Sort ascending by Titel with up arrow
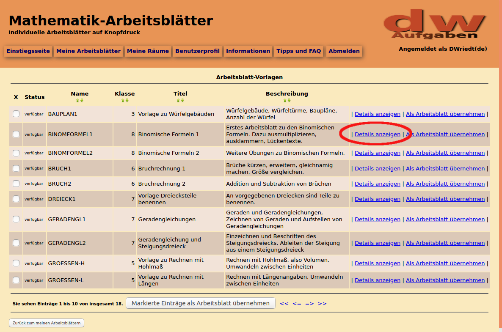 178,100
